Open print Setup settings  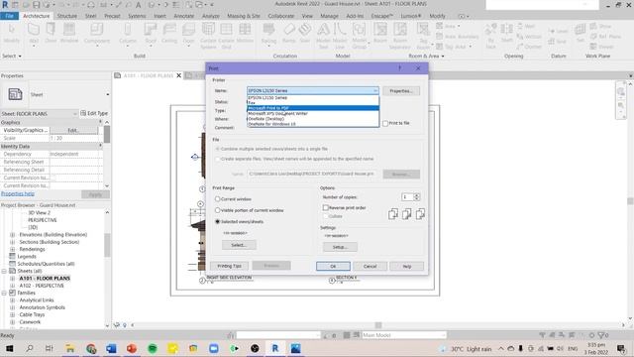[340, 247]
